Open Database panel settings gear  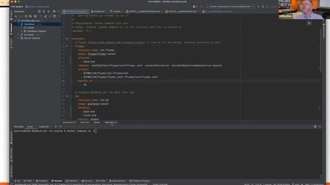[x=54, y=11]
